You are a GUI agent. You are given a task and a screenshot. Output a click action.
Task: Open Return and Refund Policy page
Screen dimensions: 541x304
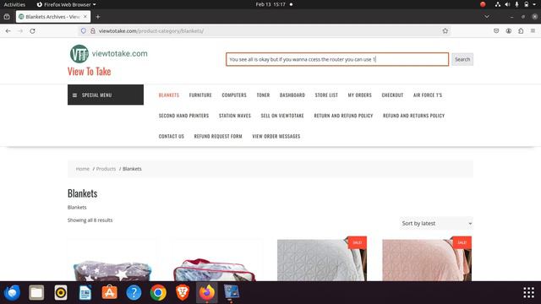tap(343, 116)
